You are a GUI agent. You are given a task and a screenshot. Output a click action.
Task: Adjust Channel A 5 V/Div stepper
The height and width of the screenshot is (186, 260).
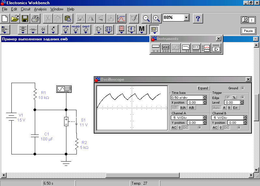click(205, 118)
